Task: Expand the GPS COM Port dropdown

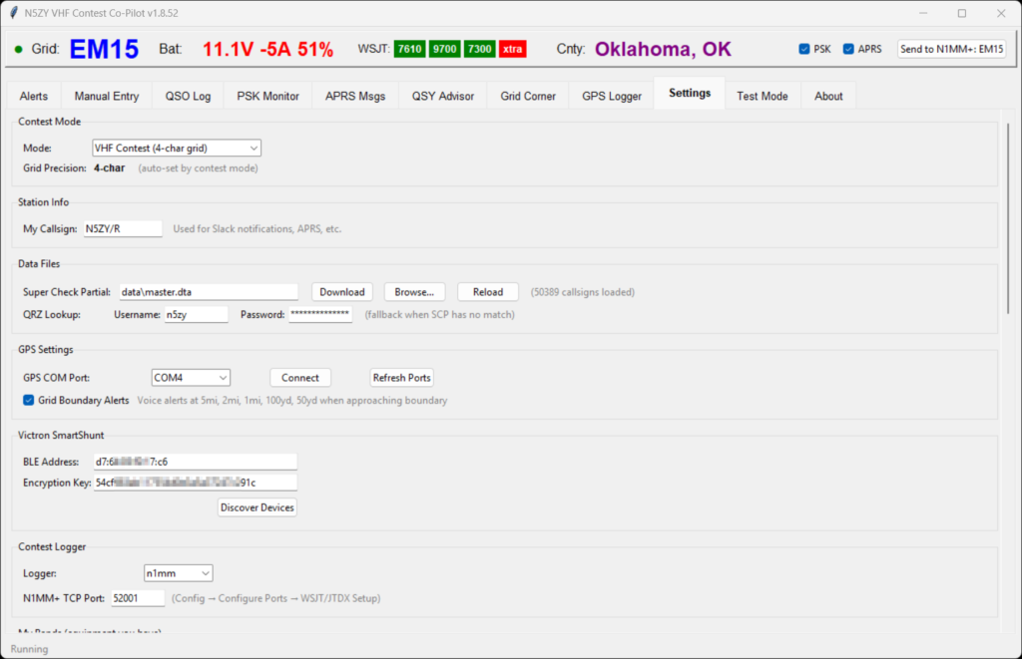Action: 191,378
